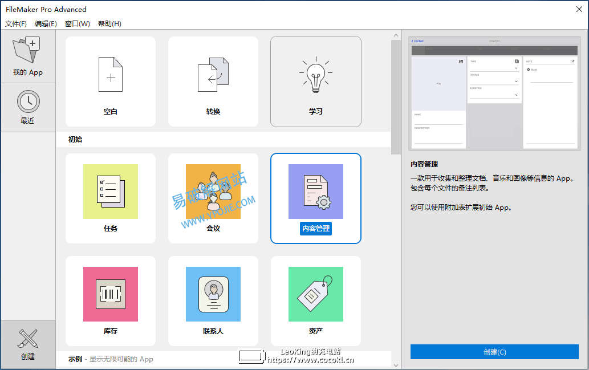Click scroll-down arrow of the template list
Screen dimensions: 589x370
[396, 365]
